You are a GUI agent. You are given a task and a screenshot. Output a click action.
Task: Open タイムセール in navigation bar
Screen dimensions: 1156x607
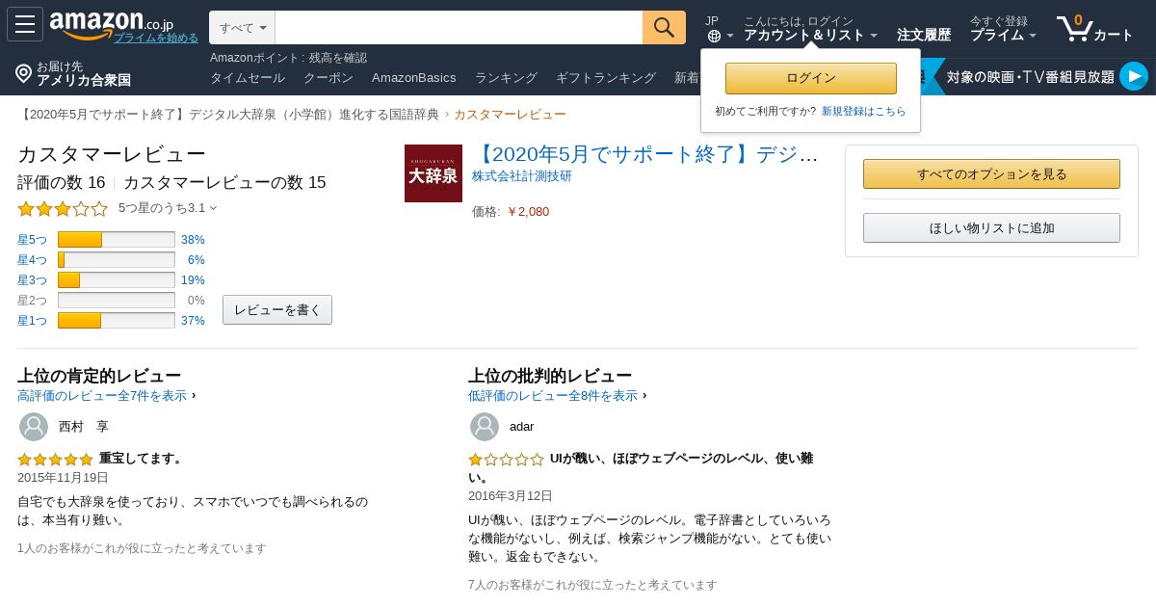pyautogui.click(x=248, y=78)
